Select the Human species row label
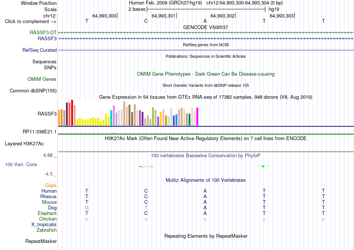The image size is (354, 250). point(49,191)
